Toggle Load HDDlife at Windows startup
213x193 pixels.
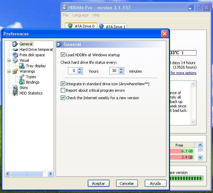click(63, 55)
